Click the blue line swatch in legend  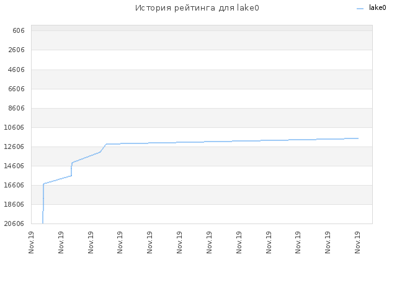coord(360,9)
